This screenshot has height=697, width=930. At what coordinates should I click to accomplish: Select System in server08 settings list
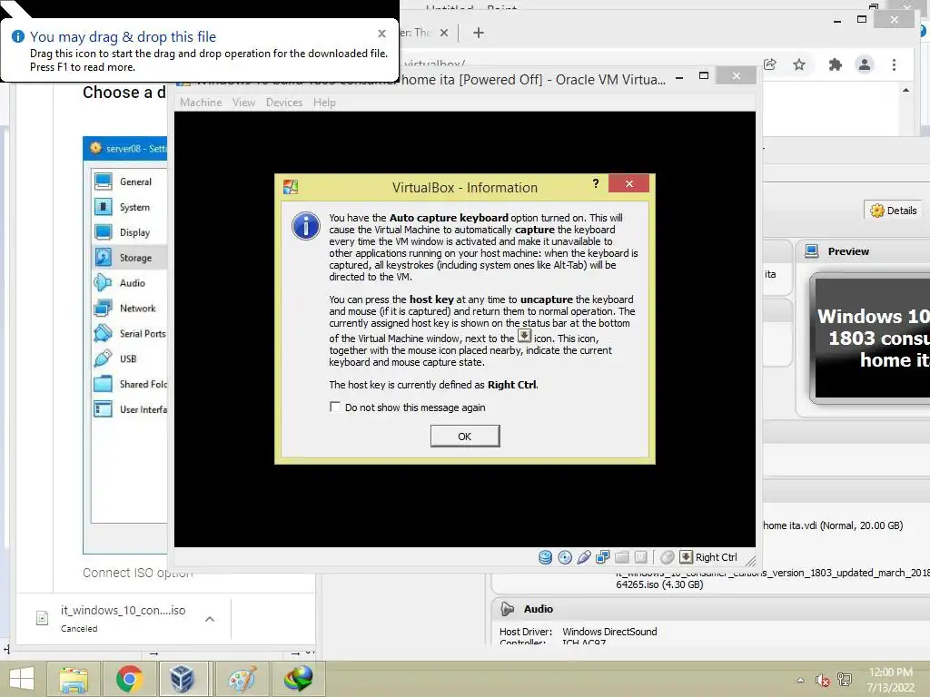coord(129,207)
